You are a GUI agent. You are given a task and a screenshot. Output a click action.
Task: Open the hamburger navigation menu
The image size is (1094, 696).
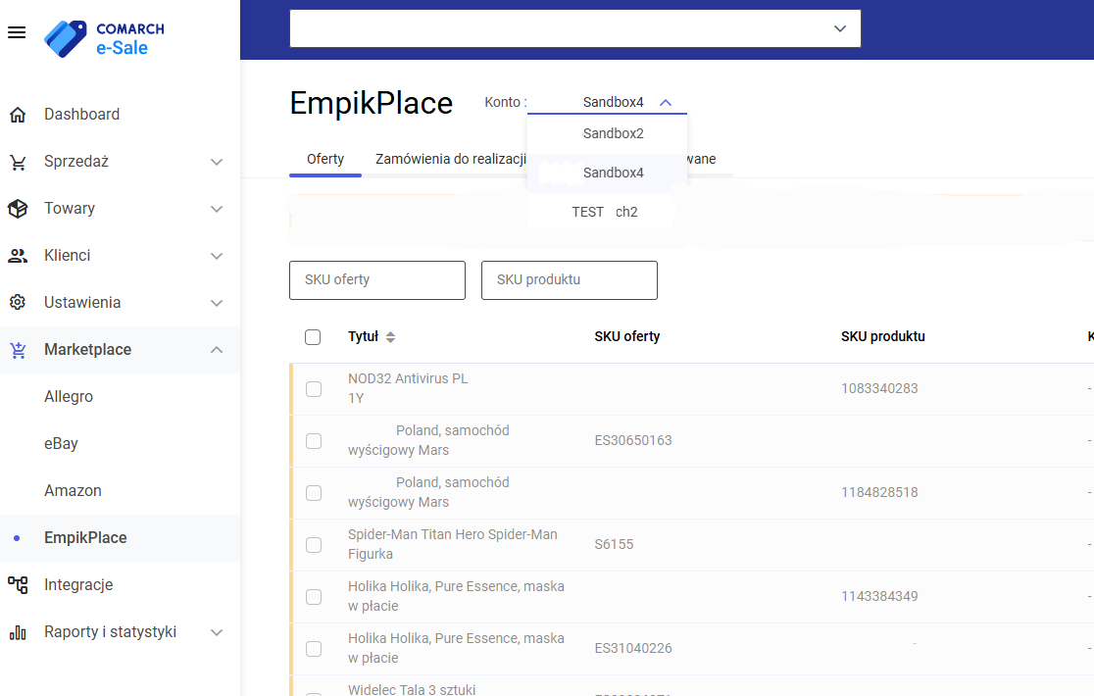17,32
